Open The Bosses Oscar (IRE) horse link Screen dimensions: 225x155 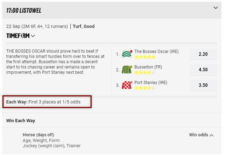(156, 52)
